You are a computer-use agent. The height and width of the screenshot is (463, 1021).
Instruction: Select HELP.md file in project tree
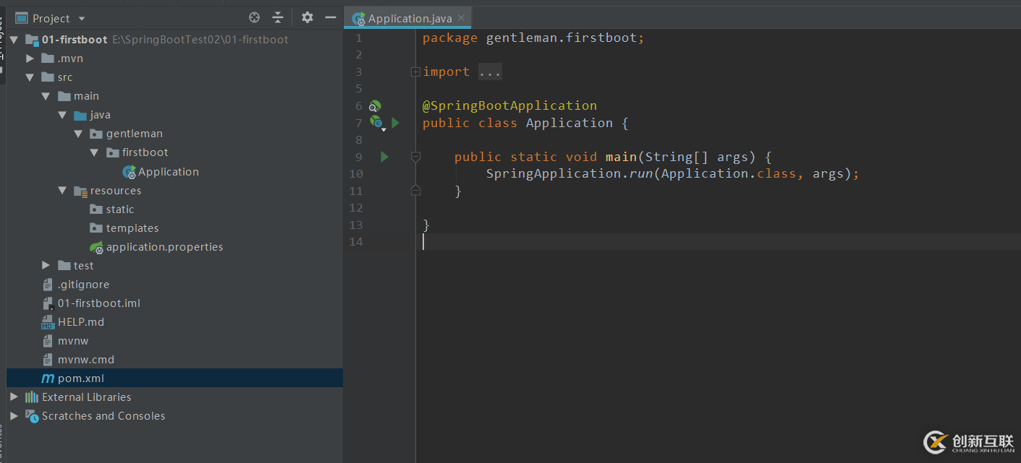click(x=80, y=322)
